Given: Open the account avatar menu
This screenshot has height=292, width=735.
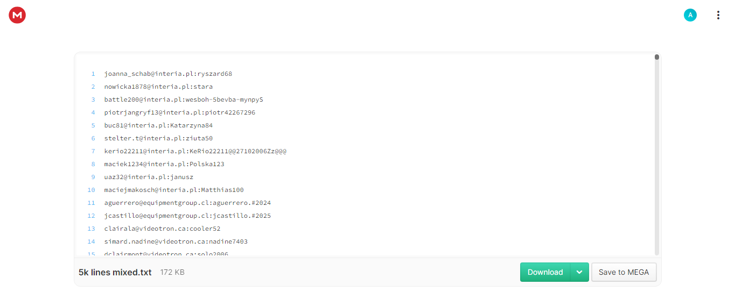Looking at the screenshot, I should click(690, 15).
